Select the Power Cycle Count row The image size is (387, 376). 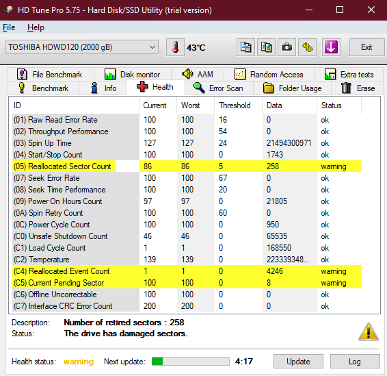187,225
